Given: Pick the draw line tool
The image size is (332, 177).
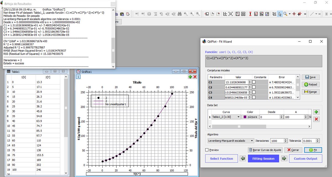Looking at the screenshot, I should tap(312, 14).
